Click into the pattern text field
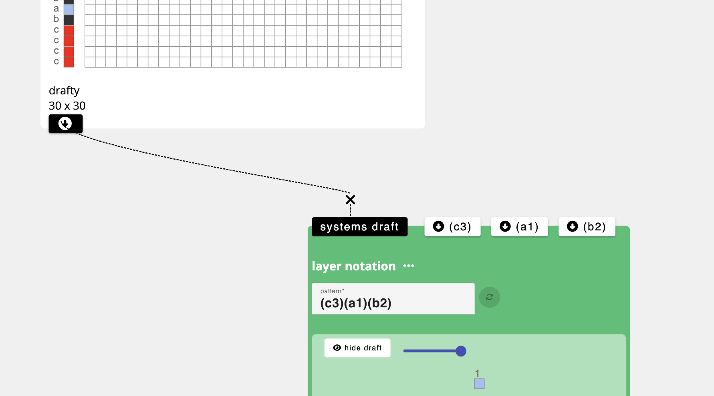The image size is (714, 396). pyautogui.click(x=393, y=303)
